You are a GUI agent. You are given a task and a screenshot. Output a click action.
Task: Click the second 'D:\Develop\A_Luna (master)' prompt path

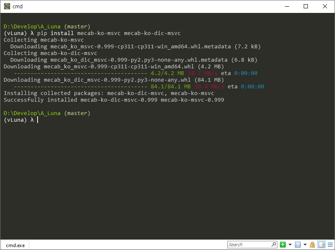pyautogui.click(x=47, y=113)
